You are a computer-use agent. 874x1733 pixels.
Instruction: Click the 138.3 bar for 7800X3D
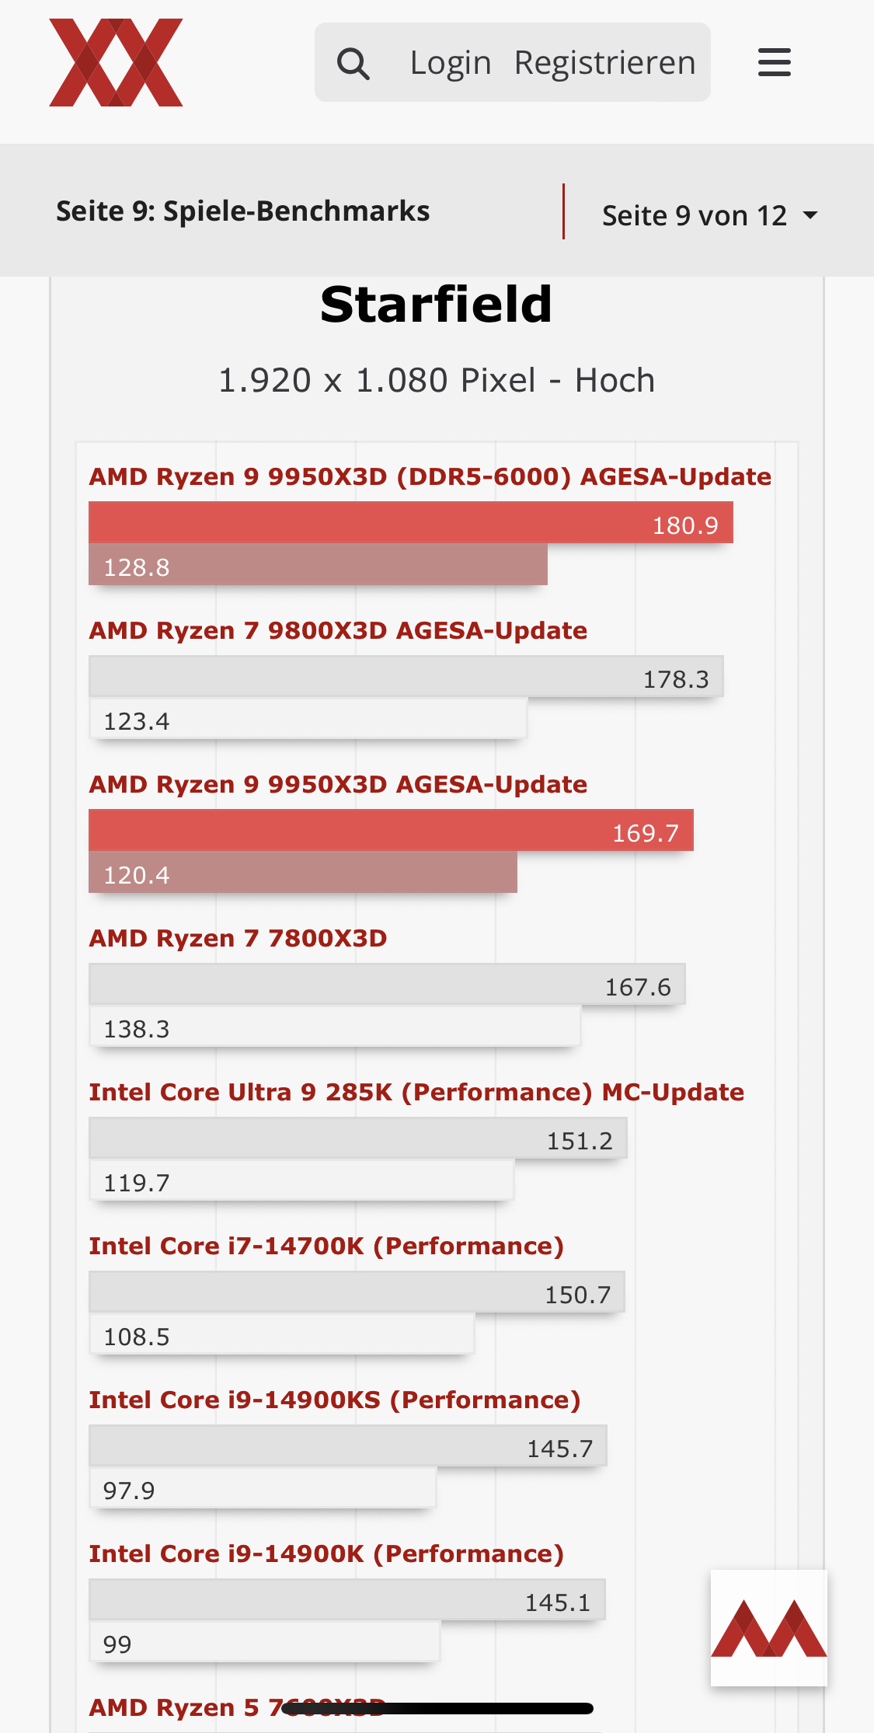335,1026
